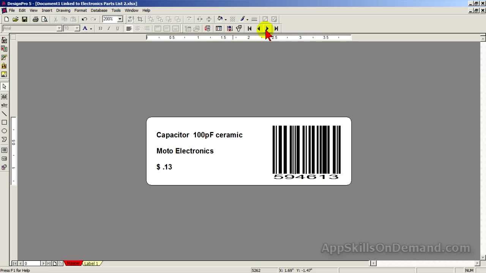486x273 pixels.
Task: Go to the previous database record
Action: [x=259, y=28]
